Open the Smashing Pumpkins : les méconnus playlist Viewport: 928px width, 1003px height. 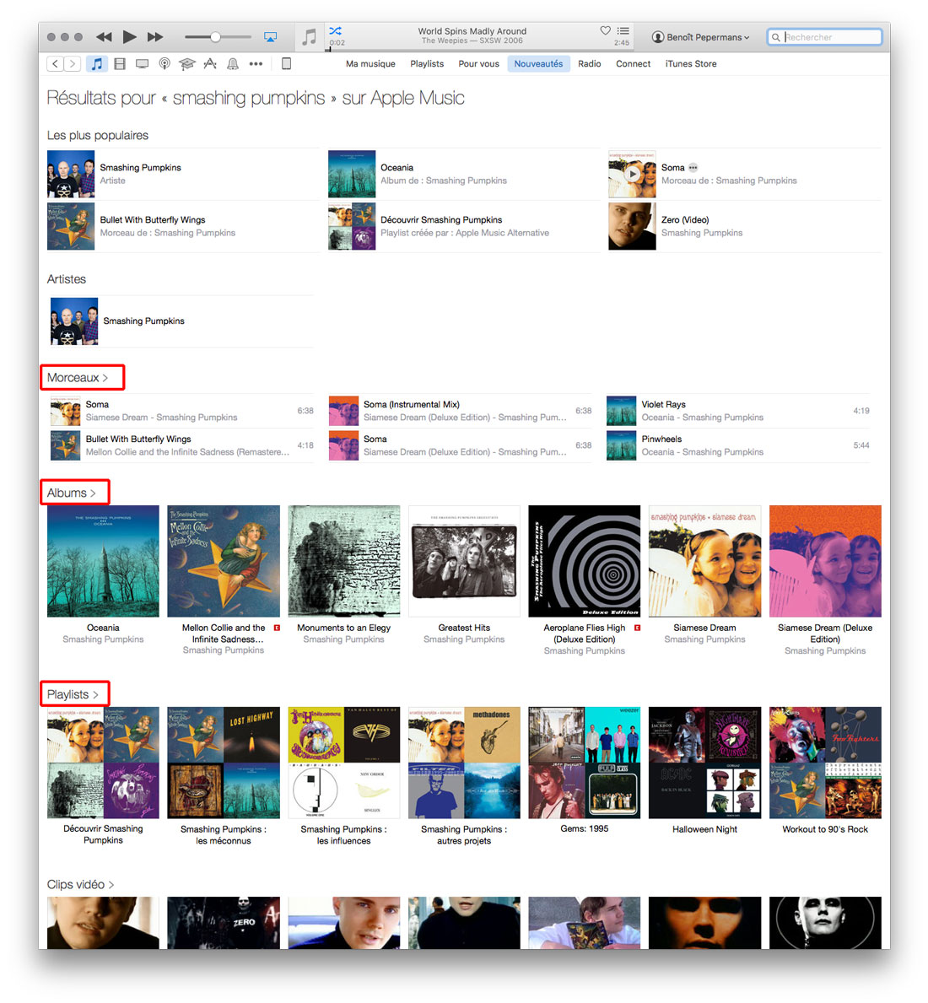[x=224, y=763]
